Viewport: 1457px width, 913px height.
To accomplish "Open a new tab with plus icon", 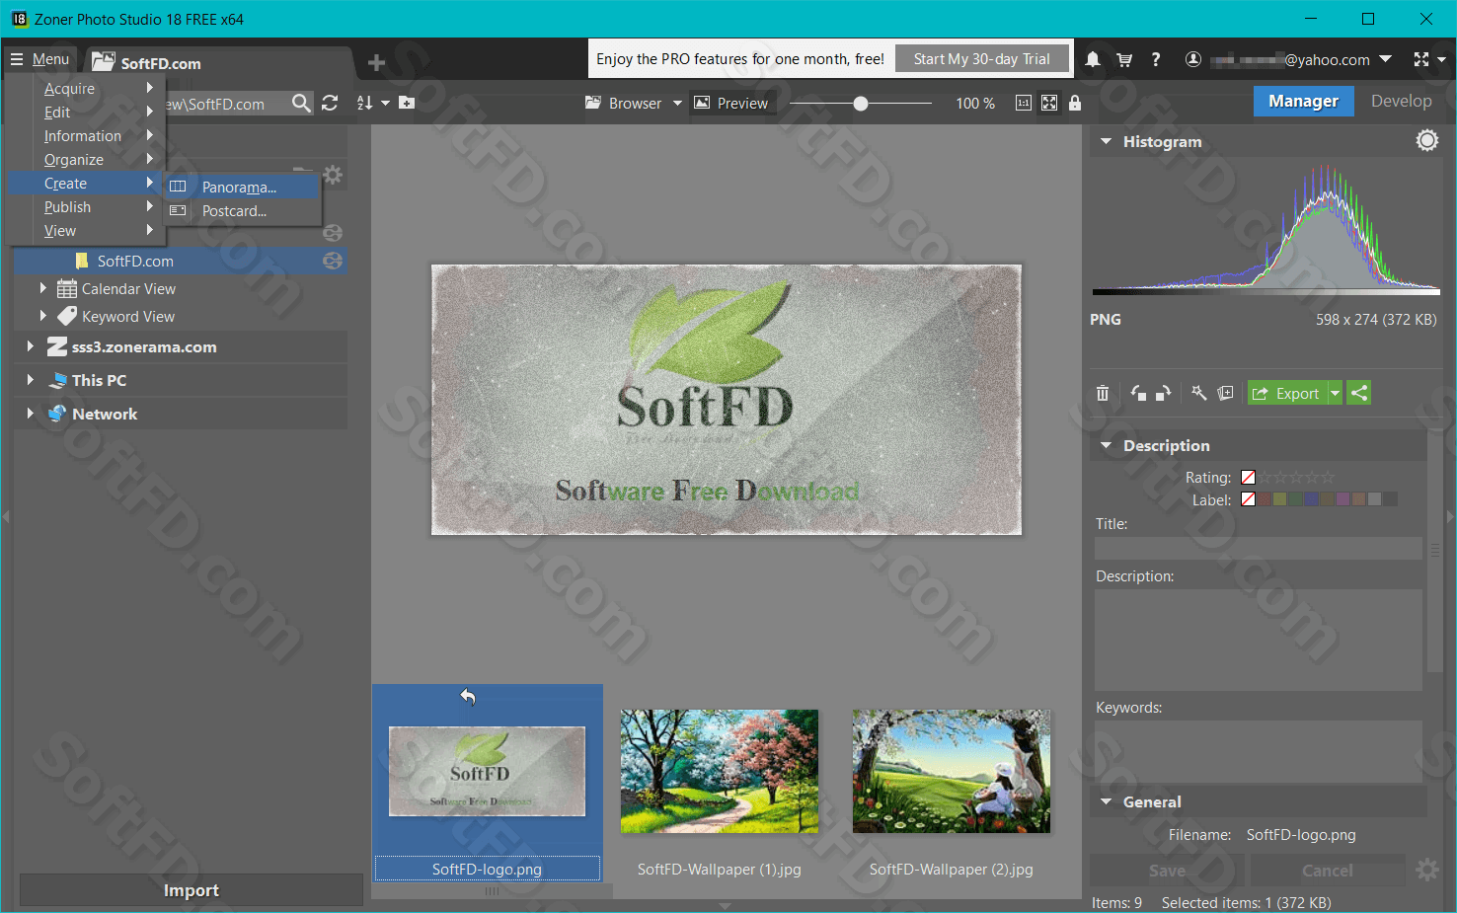I will tap(376, 63).
